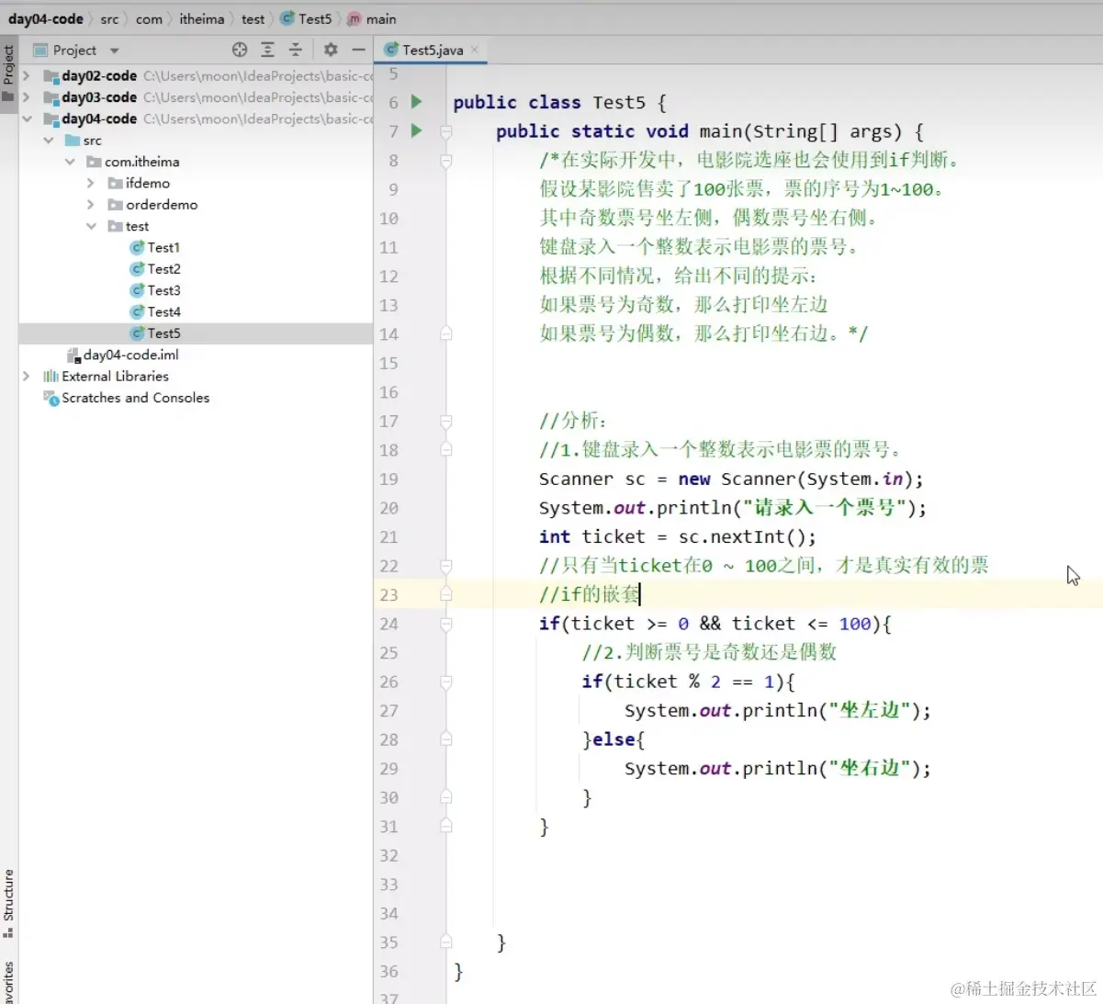Click com in navigation breadcrumb
1103x1004 pixels.
(149, 18)
